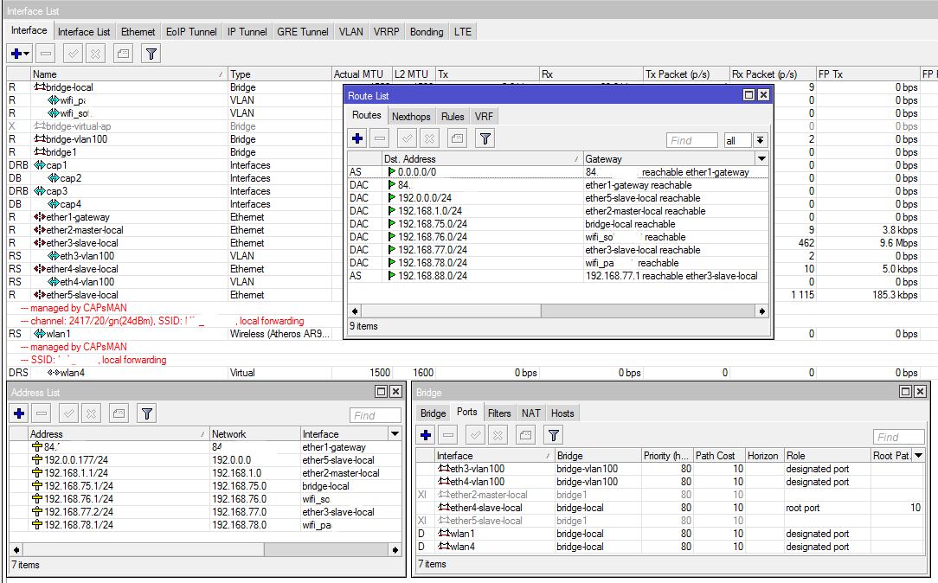Click the Route List horizontal scrollbar right arrow

point(761,311)
